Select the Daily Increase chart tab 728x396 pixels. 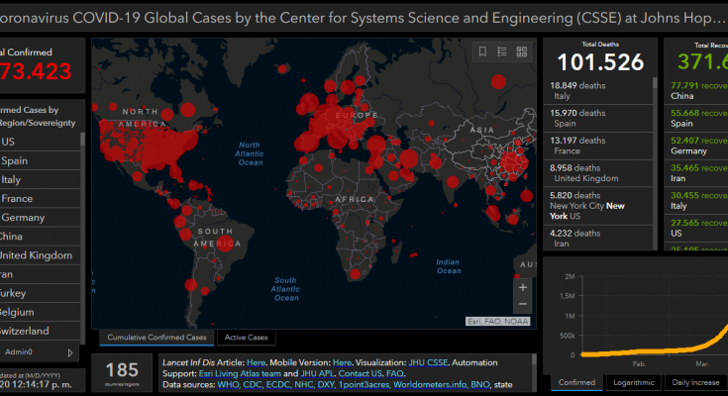(695, 382)
